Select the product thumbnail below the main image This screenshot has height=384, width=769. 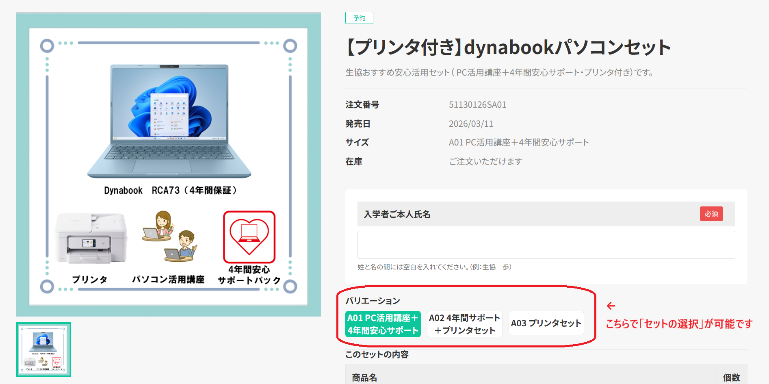pyautogui.click(x=43, y=349)
